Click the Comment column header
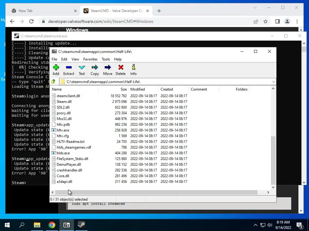Screen dimensions: 309x231 (x=204, y=89)
